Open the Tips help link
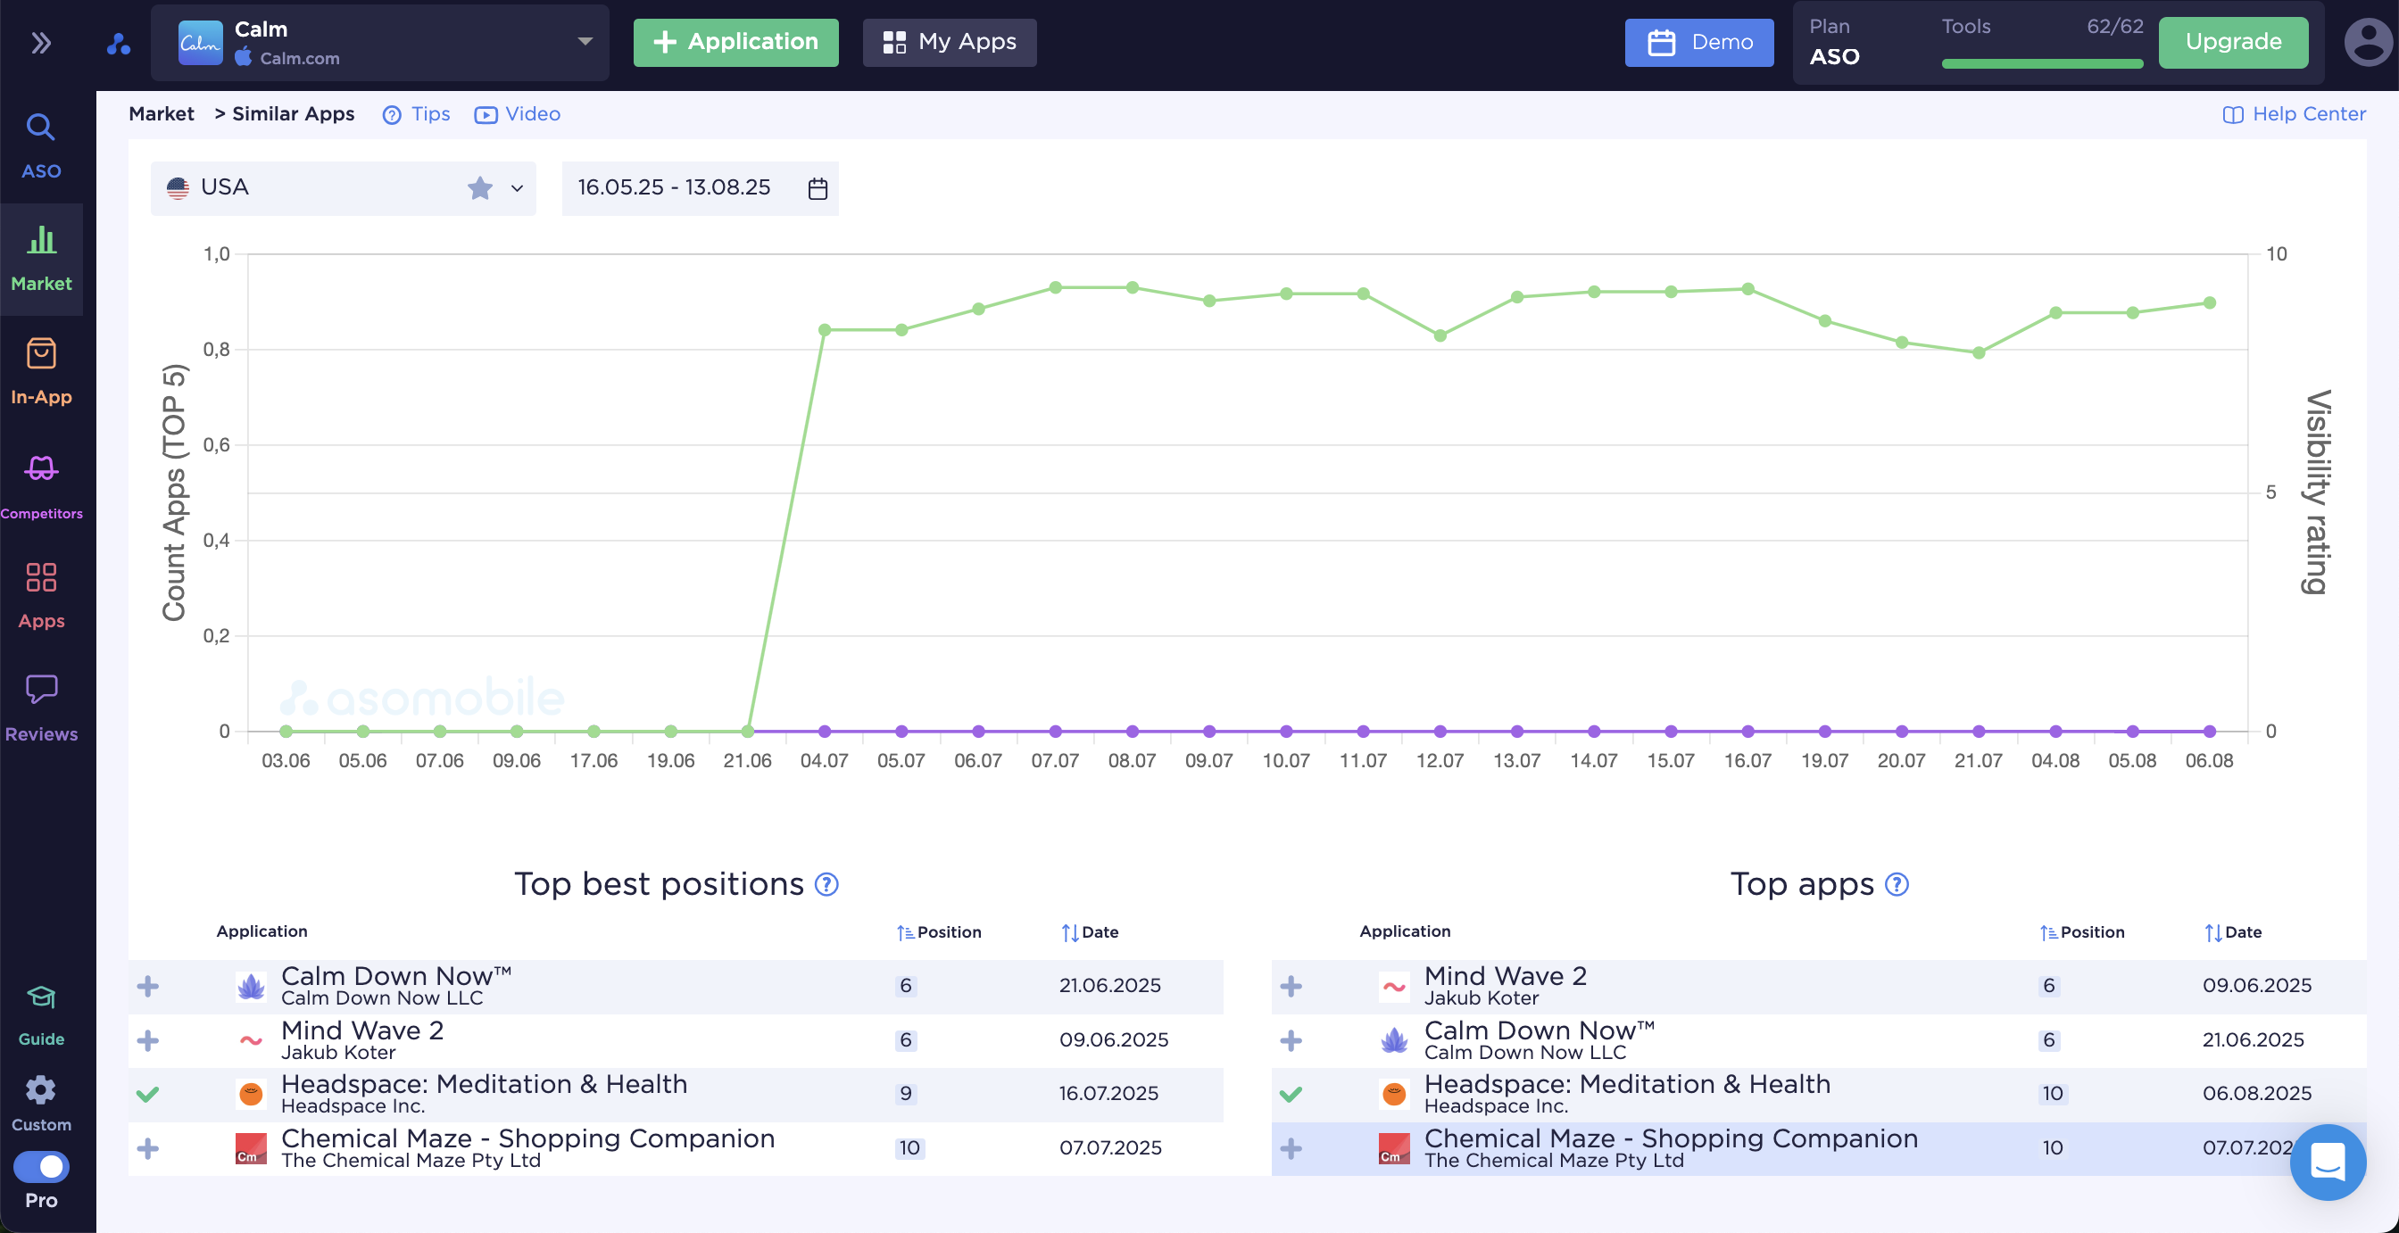This screenshot has width=2399, height=1233. coord(416,113)
